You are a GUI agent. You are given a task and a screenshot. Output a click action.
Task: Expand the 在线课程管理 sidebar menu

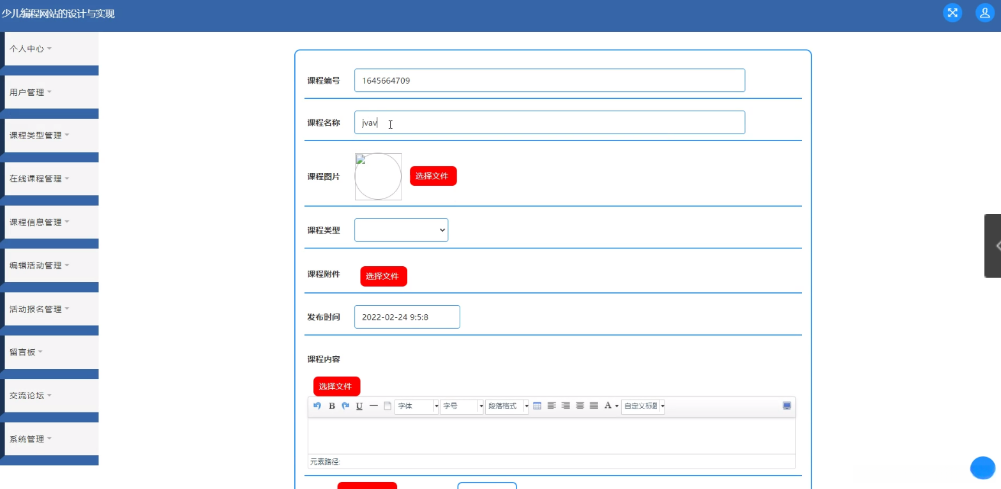[52, 179]
